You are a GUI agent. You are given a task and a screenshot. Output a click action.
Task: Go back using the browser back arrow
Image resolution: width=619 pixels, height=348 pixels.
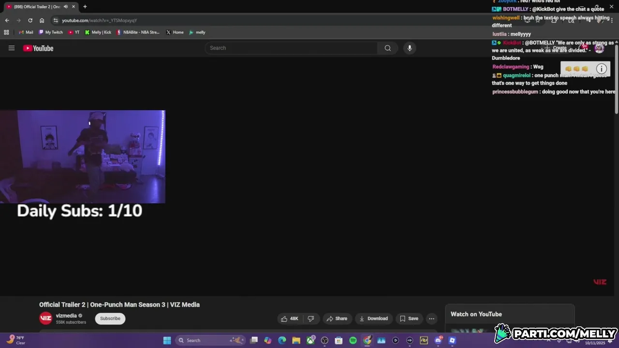pos(7,20)
